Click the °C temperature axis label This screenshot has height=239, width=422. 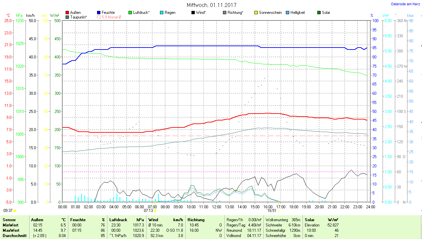(x=8, y=16)
